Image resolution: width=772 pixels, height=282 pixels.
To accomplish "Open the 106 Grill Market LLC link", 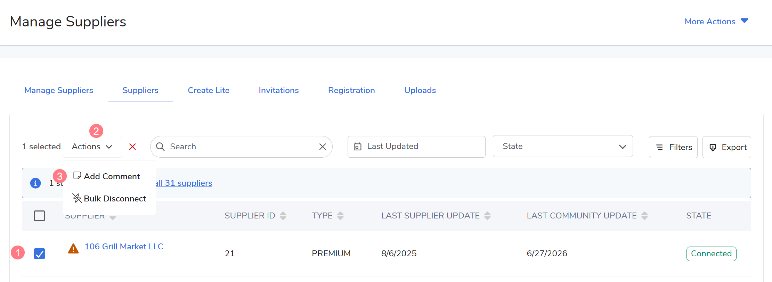I will coord(124,247).
